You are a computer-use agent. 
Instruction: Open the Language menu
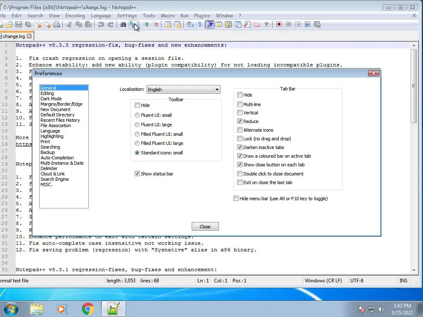click(101, 16)
